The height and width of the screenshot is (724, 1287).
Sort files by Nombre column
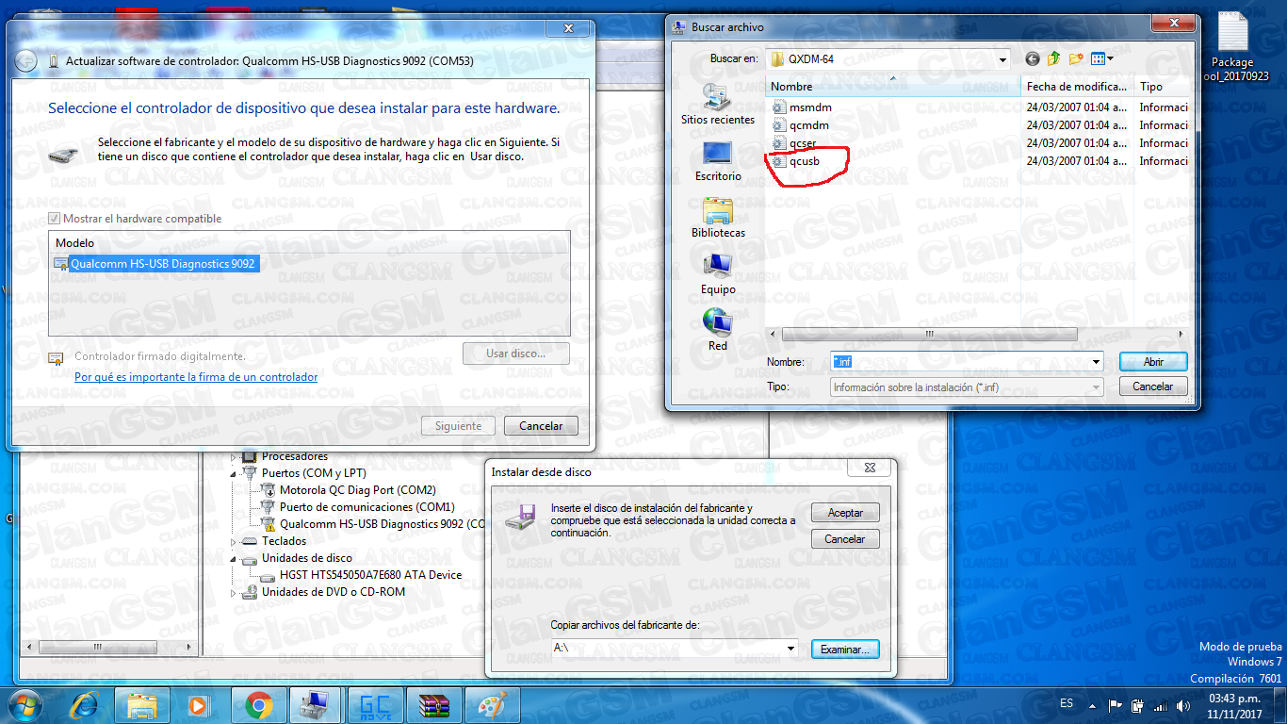coord(893,87)
